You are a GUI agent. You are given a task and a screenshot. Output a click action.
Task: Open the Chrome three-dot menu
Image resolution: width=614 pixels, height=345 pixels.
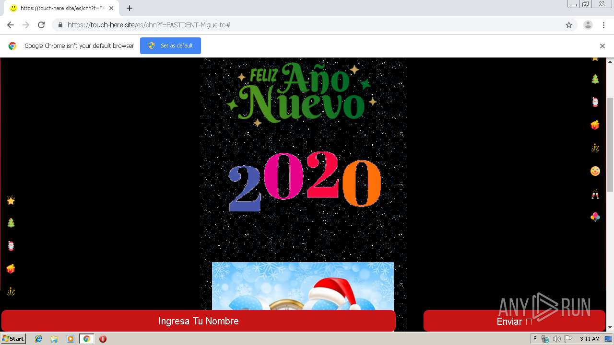click(603, 25)
